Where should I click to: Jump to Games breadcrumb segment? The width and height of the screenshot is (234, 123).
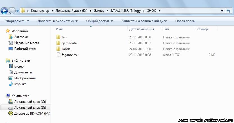coord(99,11)
